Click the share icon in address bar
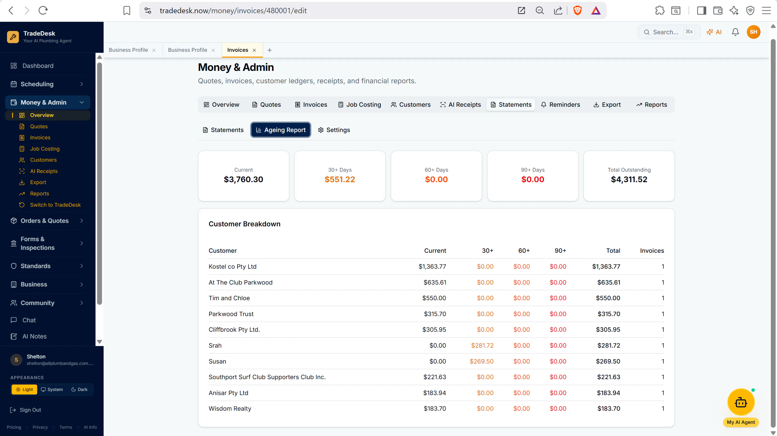Image resolution: width=777 pixels, height=436 pixels. (x=558, y=11)
